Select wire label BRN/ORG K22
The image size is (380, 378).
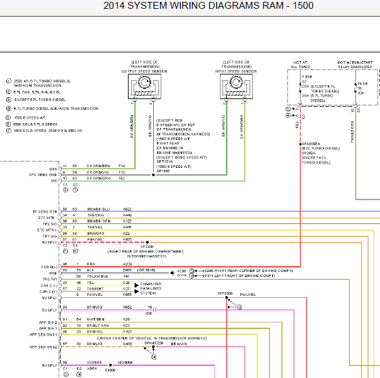point(108,233)
